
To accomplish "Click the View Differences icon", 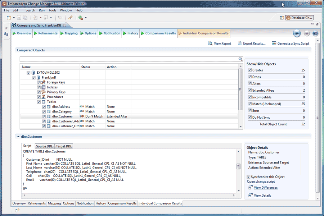I will click(251, 187).
